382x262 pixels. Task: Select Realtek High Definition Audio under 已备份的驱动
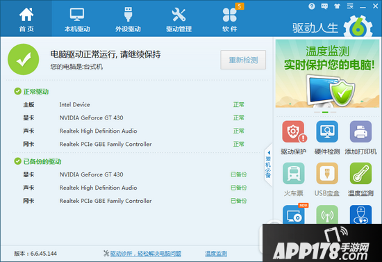(x=135, y=188)
